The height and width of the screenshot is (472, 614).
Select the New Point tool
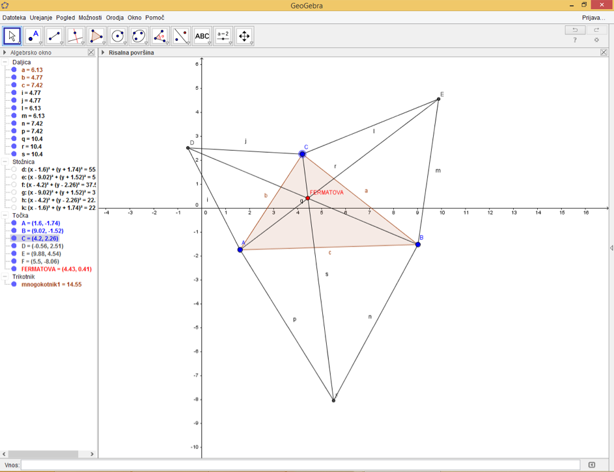coord(33,36)
